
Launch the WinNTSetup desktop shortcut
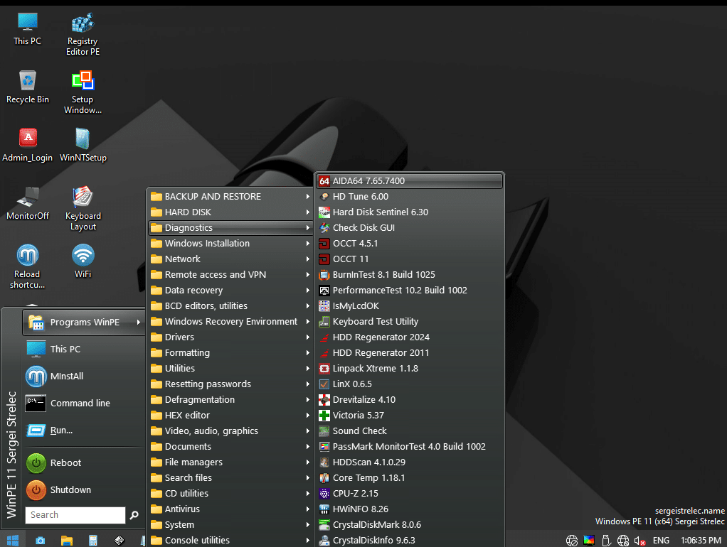coord(83,145)
